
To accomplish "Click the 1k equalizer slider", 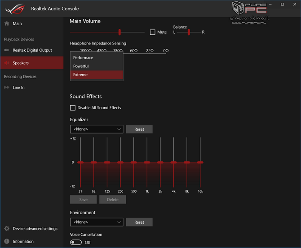I will [147, 162].
